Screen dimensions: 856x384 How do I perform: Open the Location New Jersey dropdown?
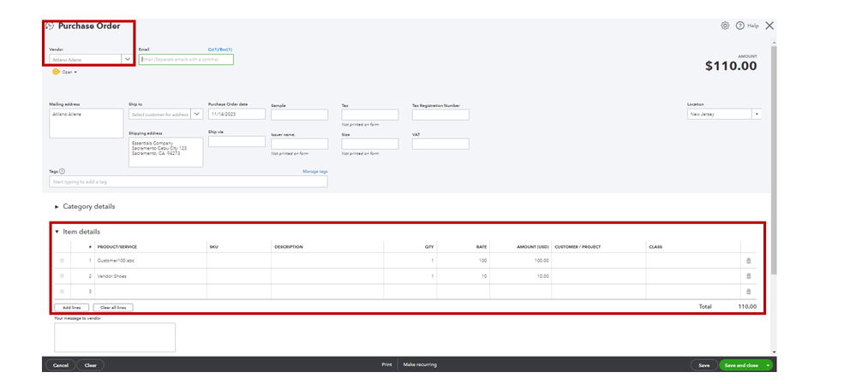coord(757,115)
